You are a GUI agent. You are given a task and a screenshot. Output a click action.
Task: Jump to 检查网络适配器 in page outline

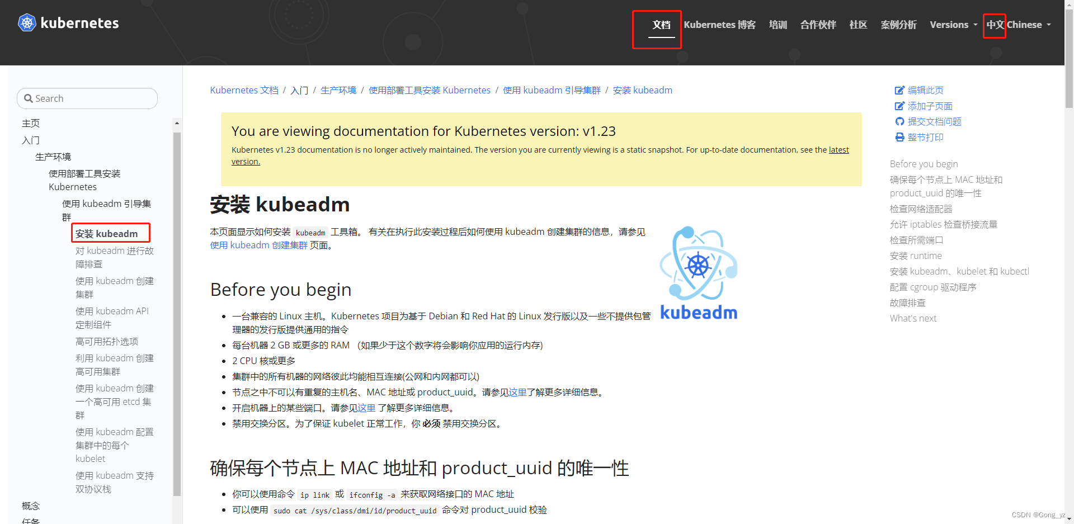(921, 209)
